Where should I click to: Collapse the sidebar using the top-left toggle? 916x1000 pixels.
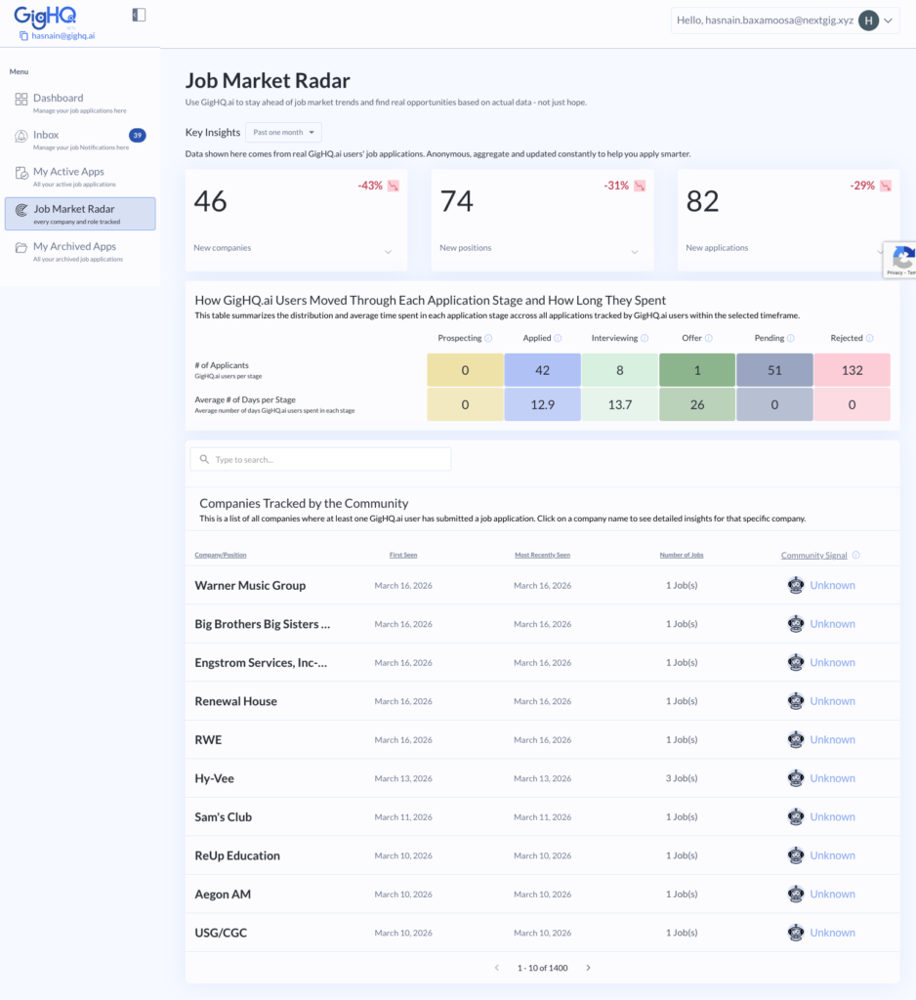[139, 15]
